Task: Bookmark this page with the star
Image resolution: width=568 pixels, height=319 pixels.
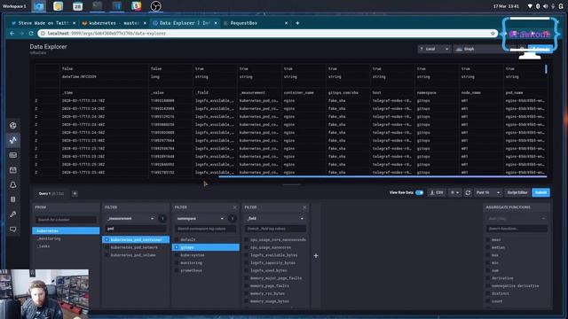Action: point(493,34)
